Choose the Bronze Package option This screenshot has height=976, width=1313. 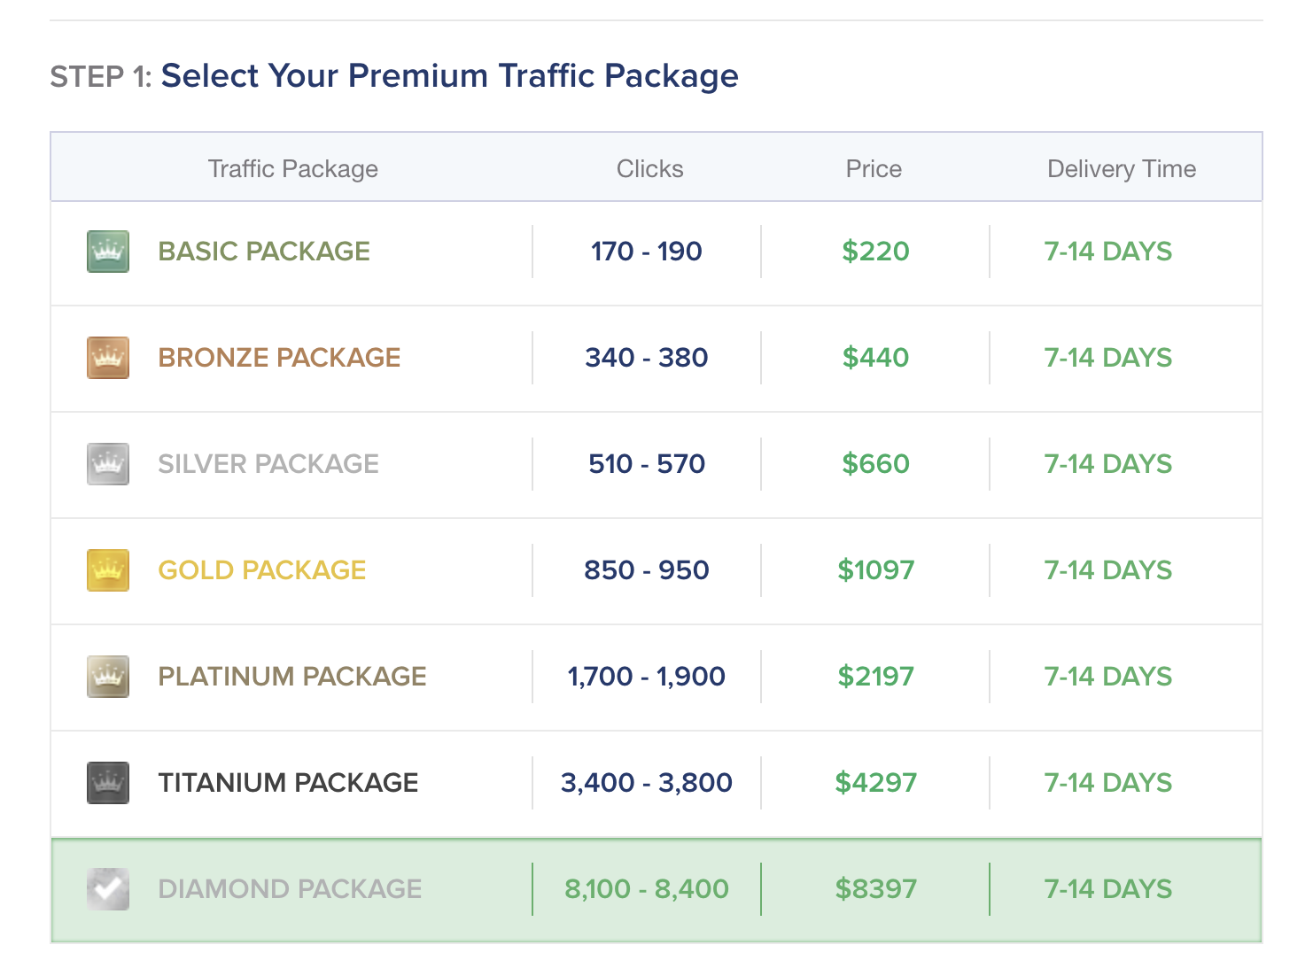pyautogui.click(x=279, y=358)
